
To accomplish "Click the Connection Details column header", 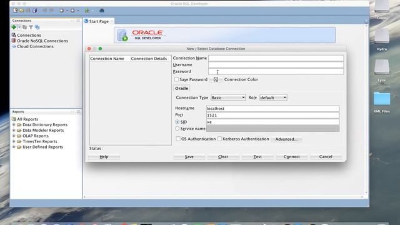I will tap(151, 59).
